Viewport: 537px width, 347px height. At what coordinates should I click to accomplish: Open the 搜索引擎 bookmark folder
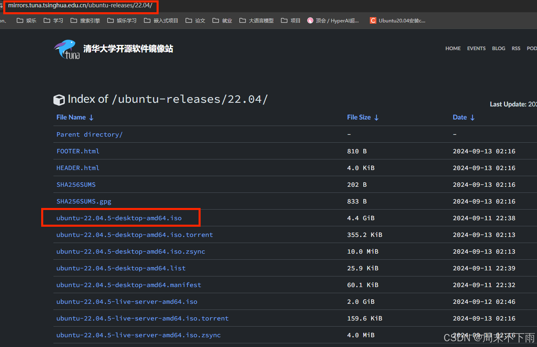(85, 20)
